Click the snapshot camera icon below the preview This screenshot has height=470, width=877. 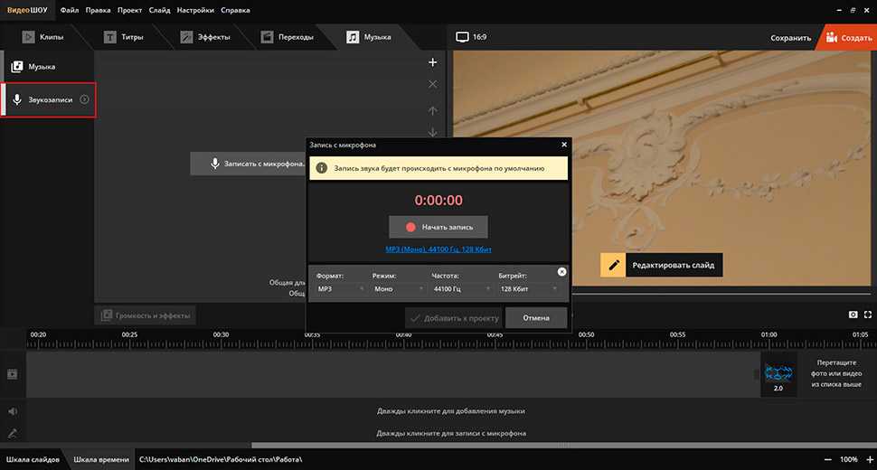pyautogui.click(x=853, y=315)
